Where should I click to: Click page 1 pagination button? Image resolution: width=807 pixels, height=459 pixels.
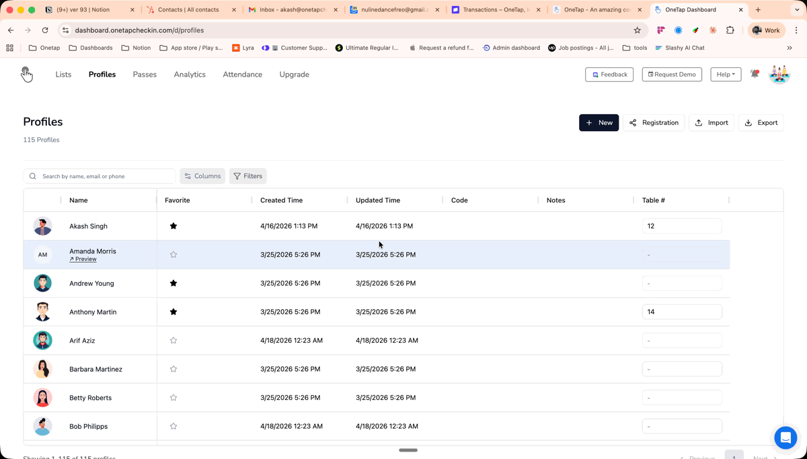(x=734, y=456)
